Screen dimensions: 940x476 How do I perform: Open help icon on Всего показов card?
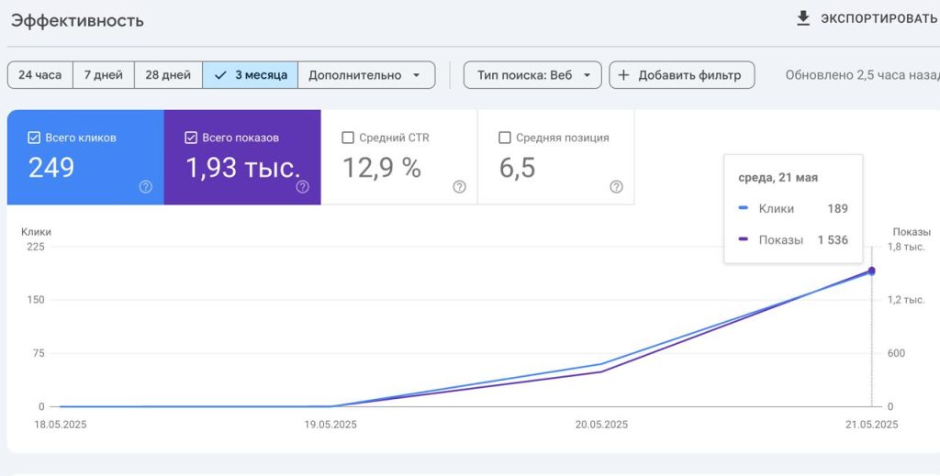pyautogui.click(x=303, y=187)
